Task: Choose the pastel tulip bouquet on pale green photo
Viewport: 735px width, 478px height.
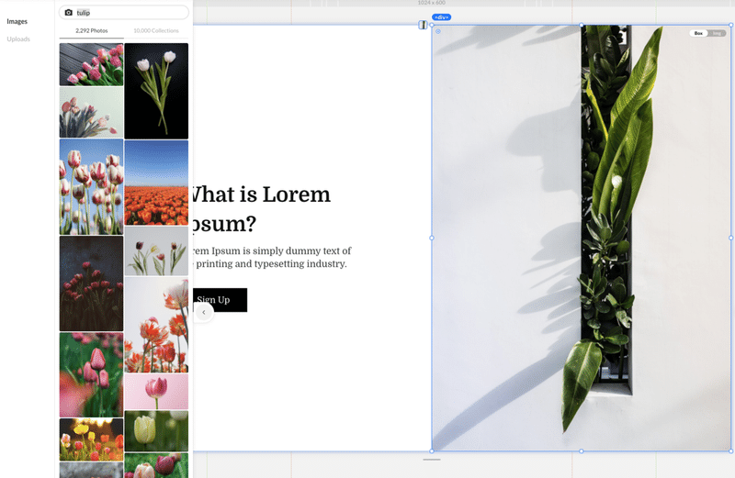Action: pos(91,112)
